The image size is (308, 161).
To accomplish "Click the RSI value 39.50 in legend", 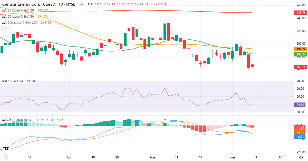I will (x=31, y=81).
